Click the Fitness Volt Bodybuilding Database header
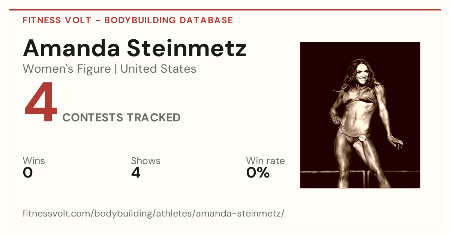 coord(128,20)
